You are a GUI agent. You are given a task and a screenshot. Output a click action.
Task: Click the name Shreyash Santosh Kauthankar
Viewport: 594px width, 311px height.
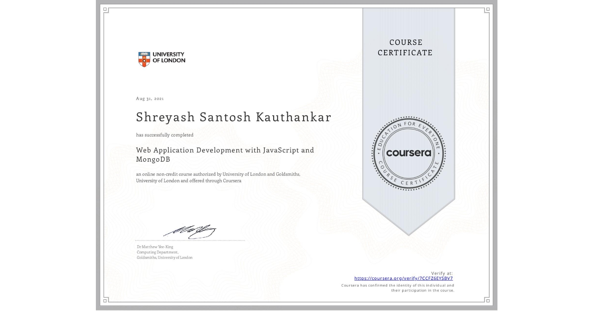point(234,117)
